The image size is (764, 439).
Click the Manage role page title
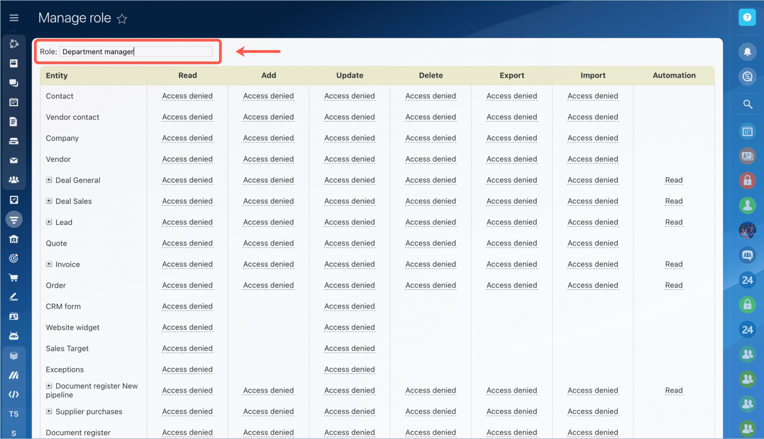click(x=75, y=18)
